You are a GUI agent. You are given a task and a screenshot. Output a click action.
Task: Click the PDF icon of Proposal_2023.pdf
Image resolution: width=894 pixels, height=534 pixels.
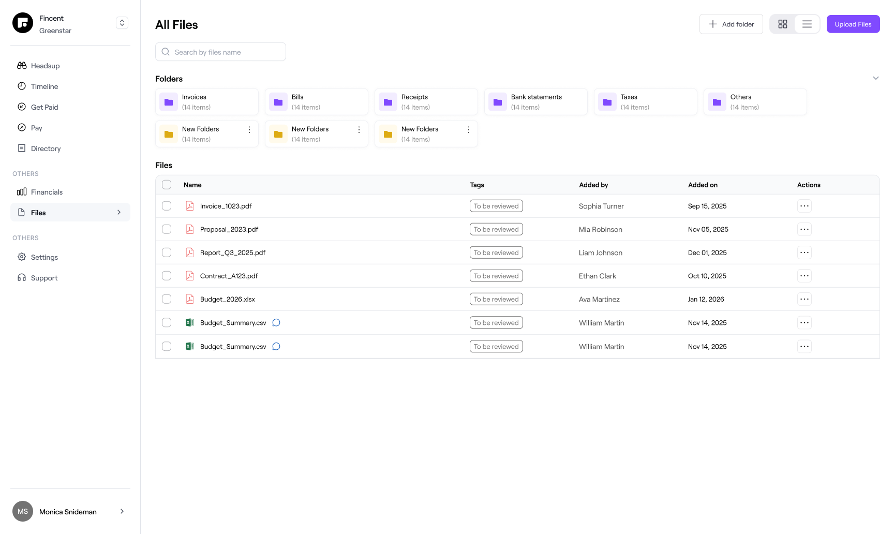point(190,229)
